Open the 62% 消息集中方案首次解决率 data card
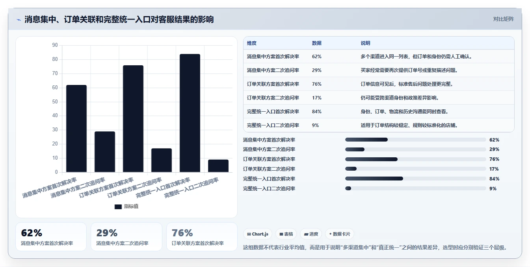Viewport: 530px width, 267px height. (51, 237)
